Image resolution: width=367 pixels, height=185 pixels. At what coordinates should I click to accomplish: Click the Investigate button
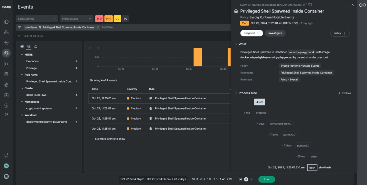click(x=275, y=33)
